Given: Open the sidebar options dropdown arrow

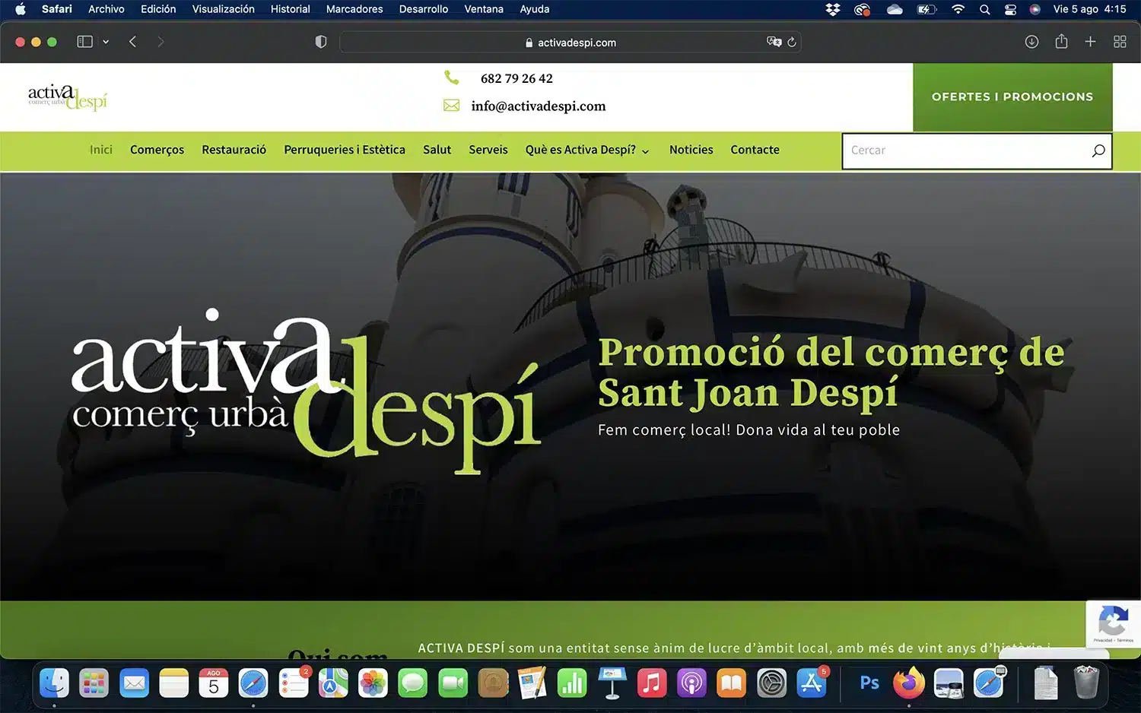Looking at the screenshot, I should [106, 42].
